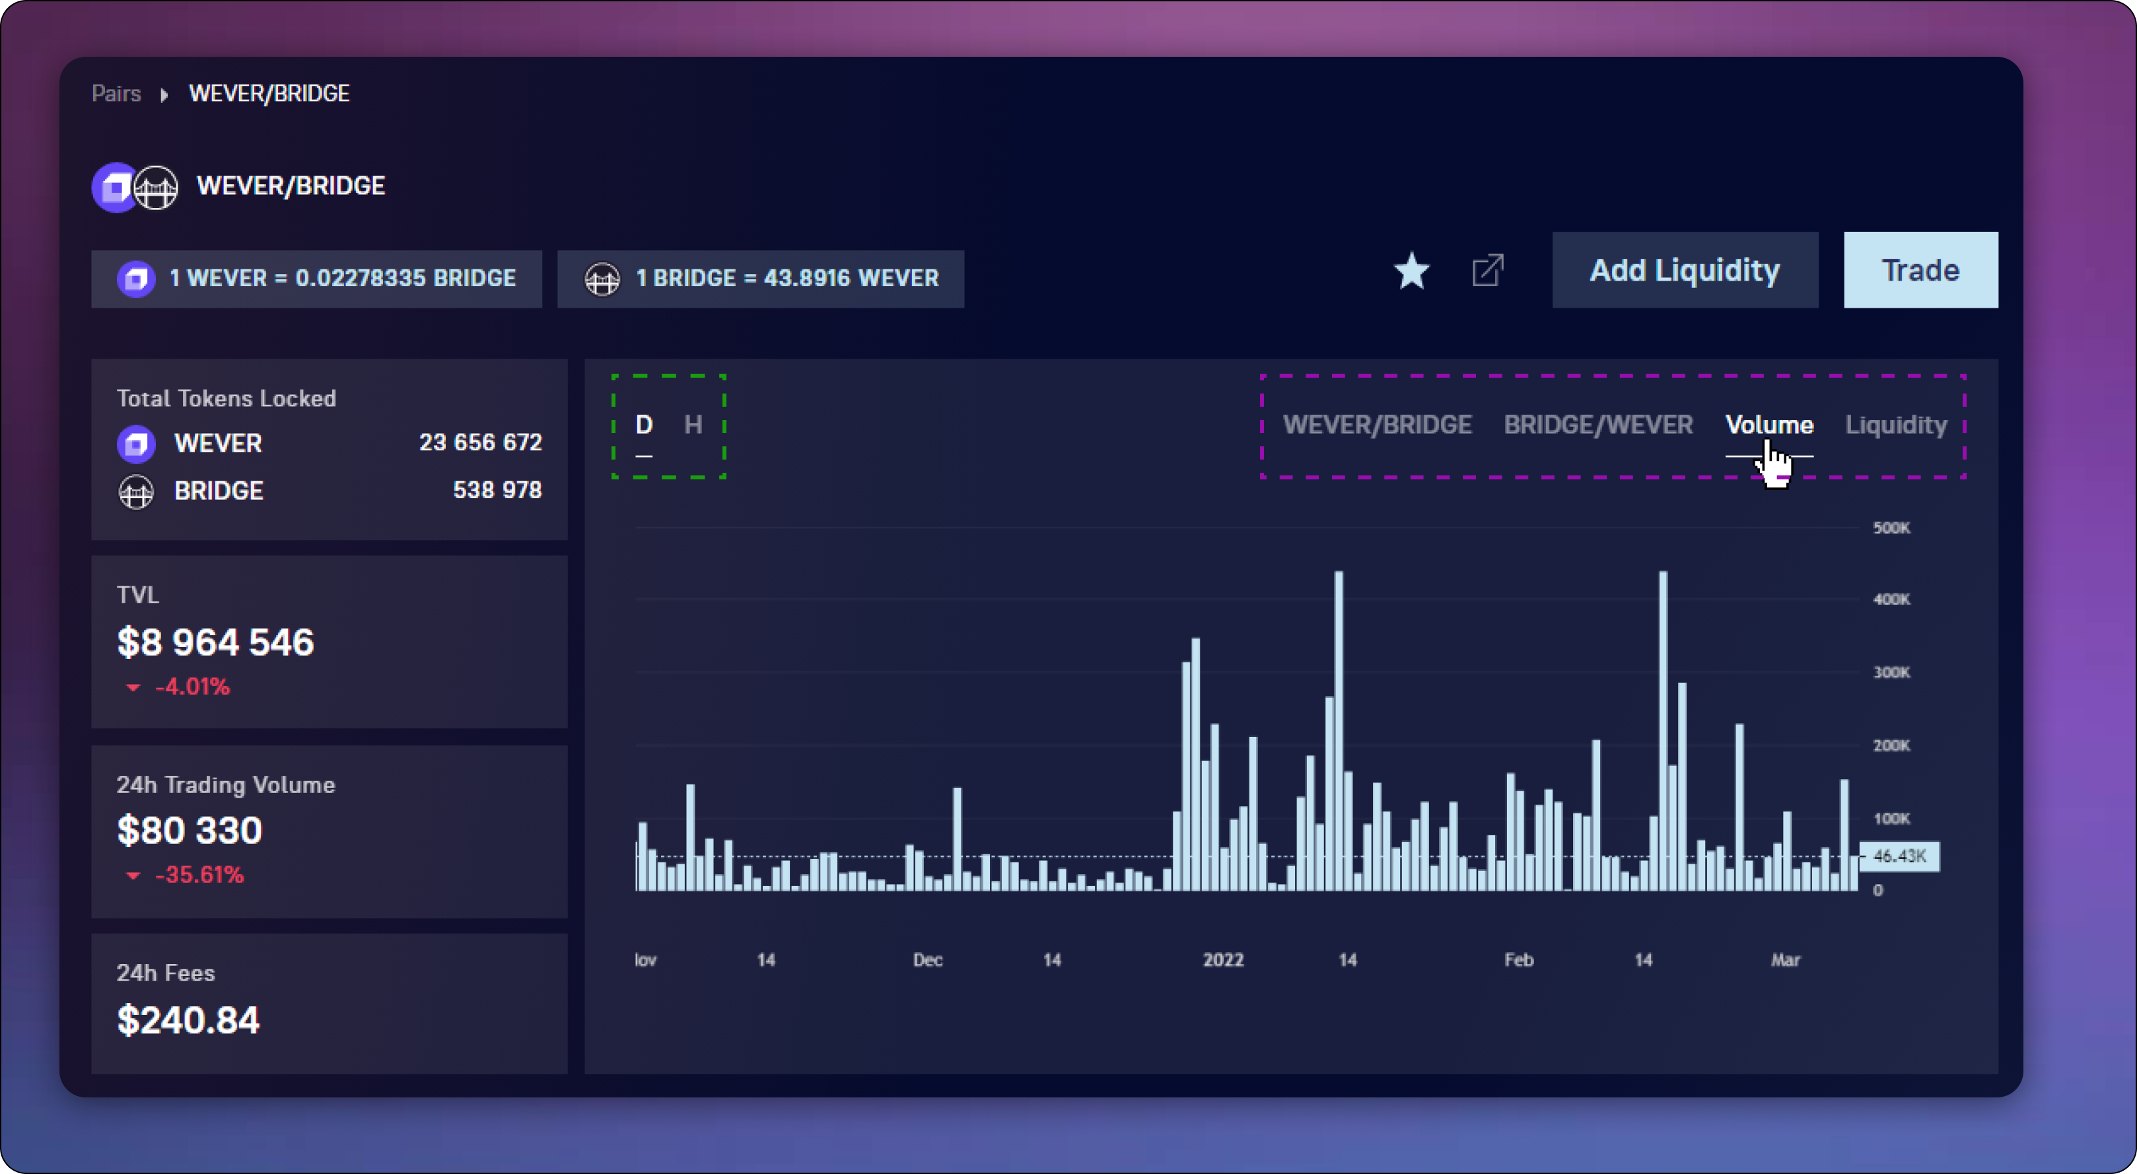
Task: Click Total Tokens Locked heading
Action: tap(227, 398)
